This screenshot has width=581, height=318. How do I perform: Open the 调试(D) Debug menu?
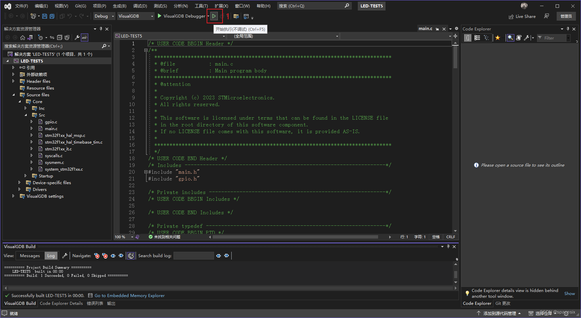coord(140,6)
